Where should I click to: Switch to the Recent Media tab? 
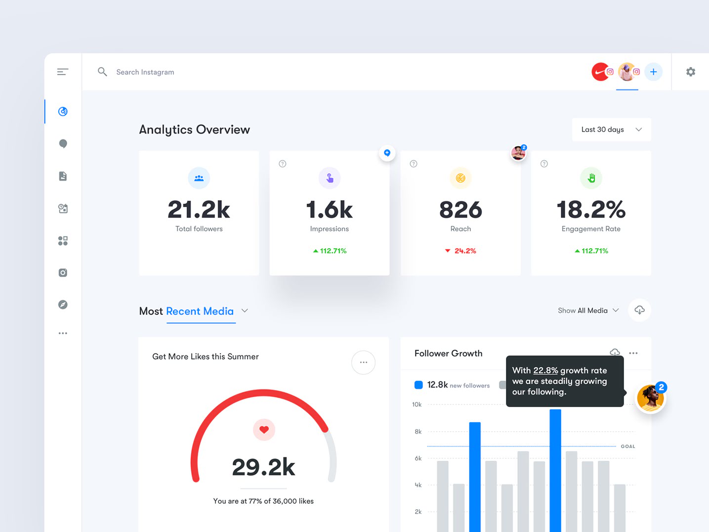[x=200, y=311]
